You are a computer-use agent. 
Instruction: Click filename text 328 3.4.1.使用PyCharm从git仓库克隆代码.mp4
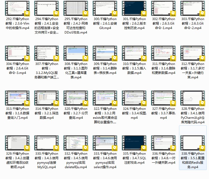(x=193, y=115)
